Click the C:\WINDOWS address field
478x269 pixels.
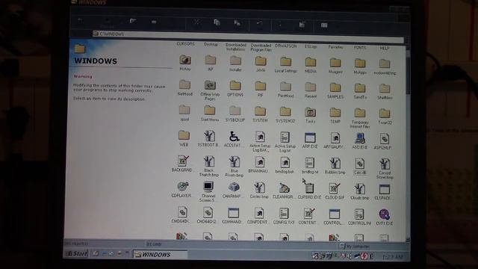pyautogui.click(x=249, y=37)
